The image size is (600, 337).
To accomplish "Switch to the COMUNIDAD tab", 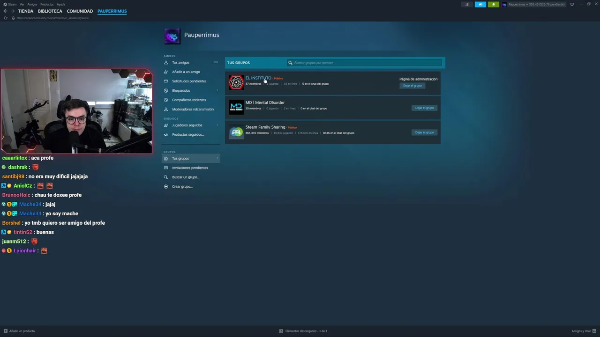I will point(80,11).
